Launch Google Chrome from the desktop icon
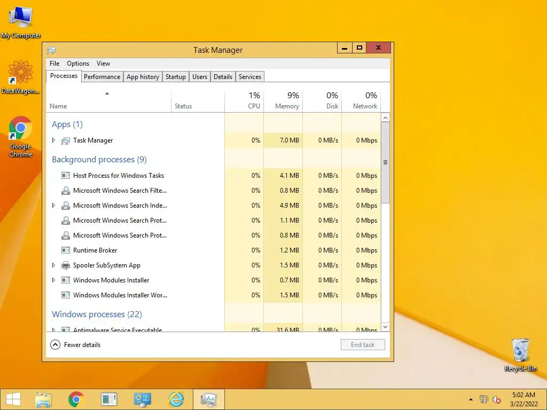Viewport: 547px width, 410px height. (21, 136)
